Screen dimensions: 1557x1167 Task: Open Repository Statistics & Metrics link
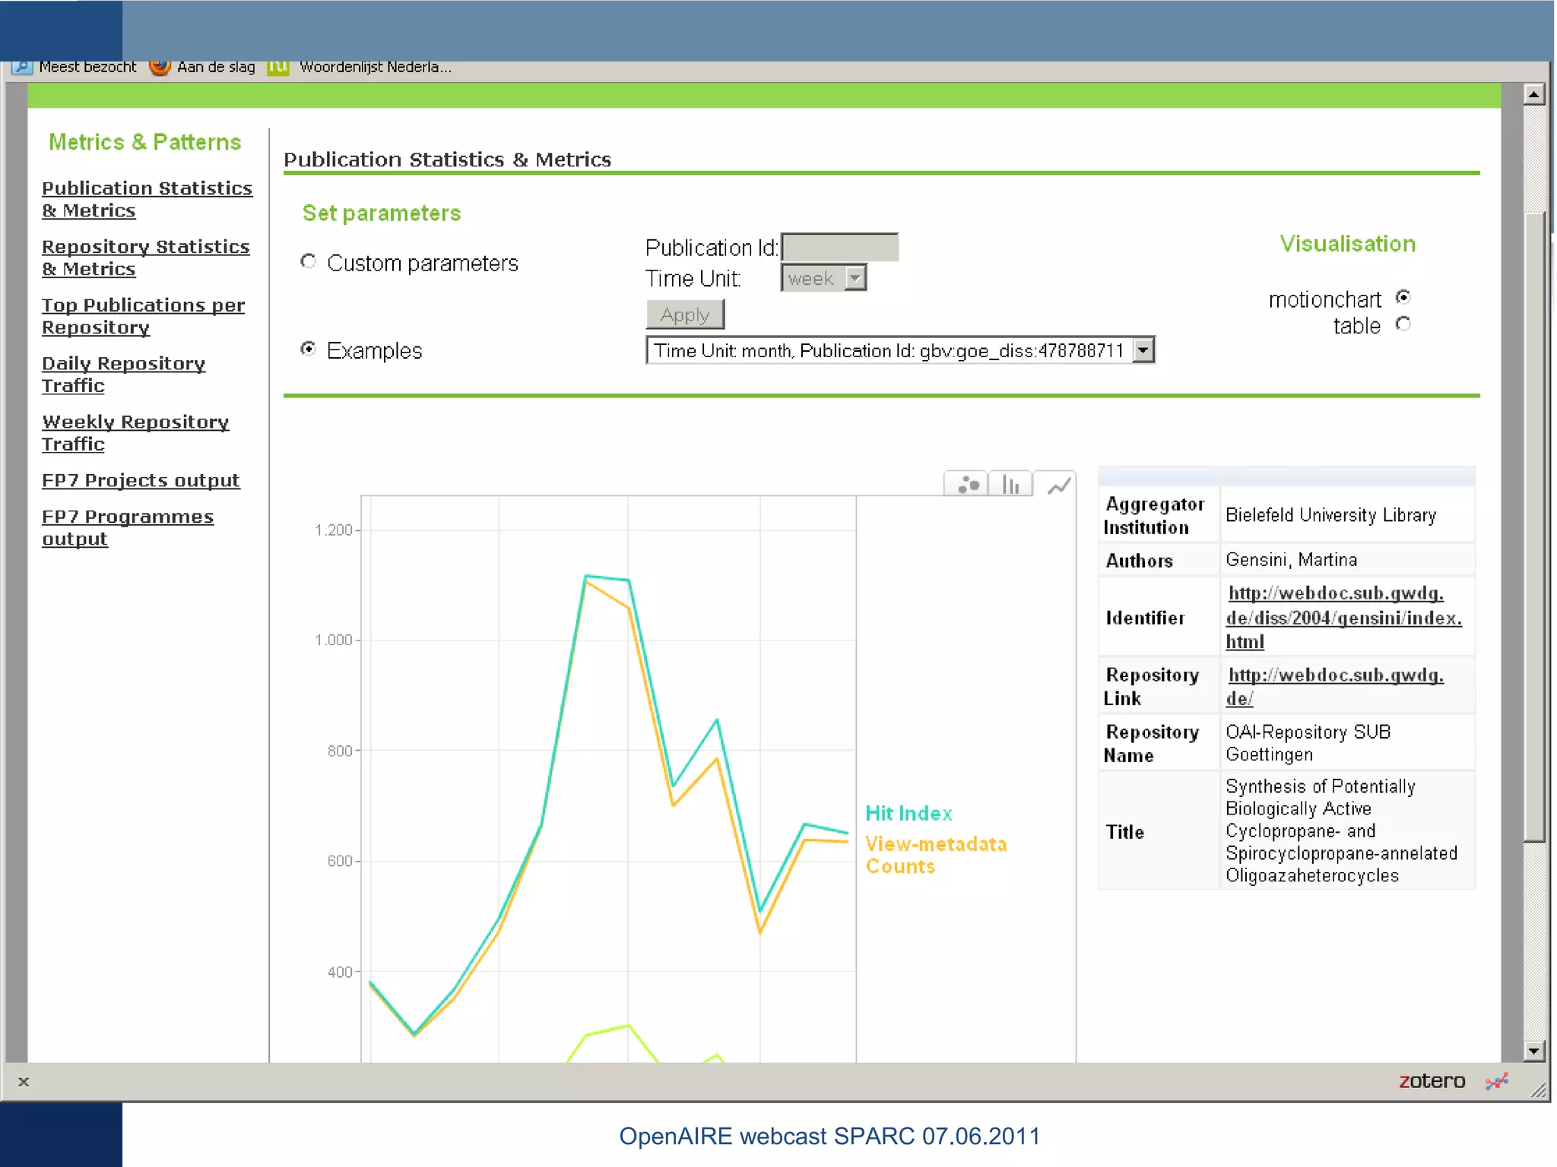tap(145, 258)
